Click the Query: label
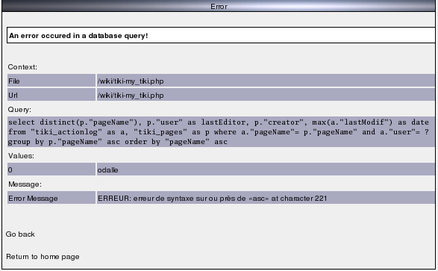 click(19, 110)
